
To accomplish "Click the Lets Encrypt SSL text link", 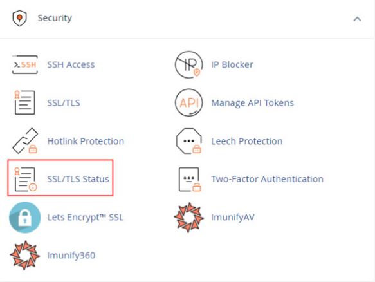I will click(x=86, y=217).
